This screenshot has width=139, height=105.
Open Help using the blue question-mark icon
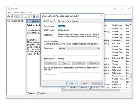click(x=34, y=17)
